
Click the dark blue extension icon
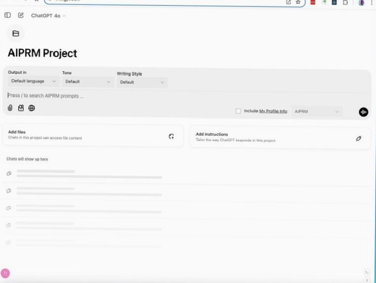tap(334, 2)
